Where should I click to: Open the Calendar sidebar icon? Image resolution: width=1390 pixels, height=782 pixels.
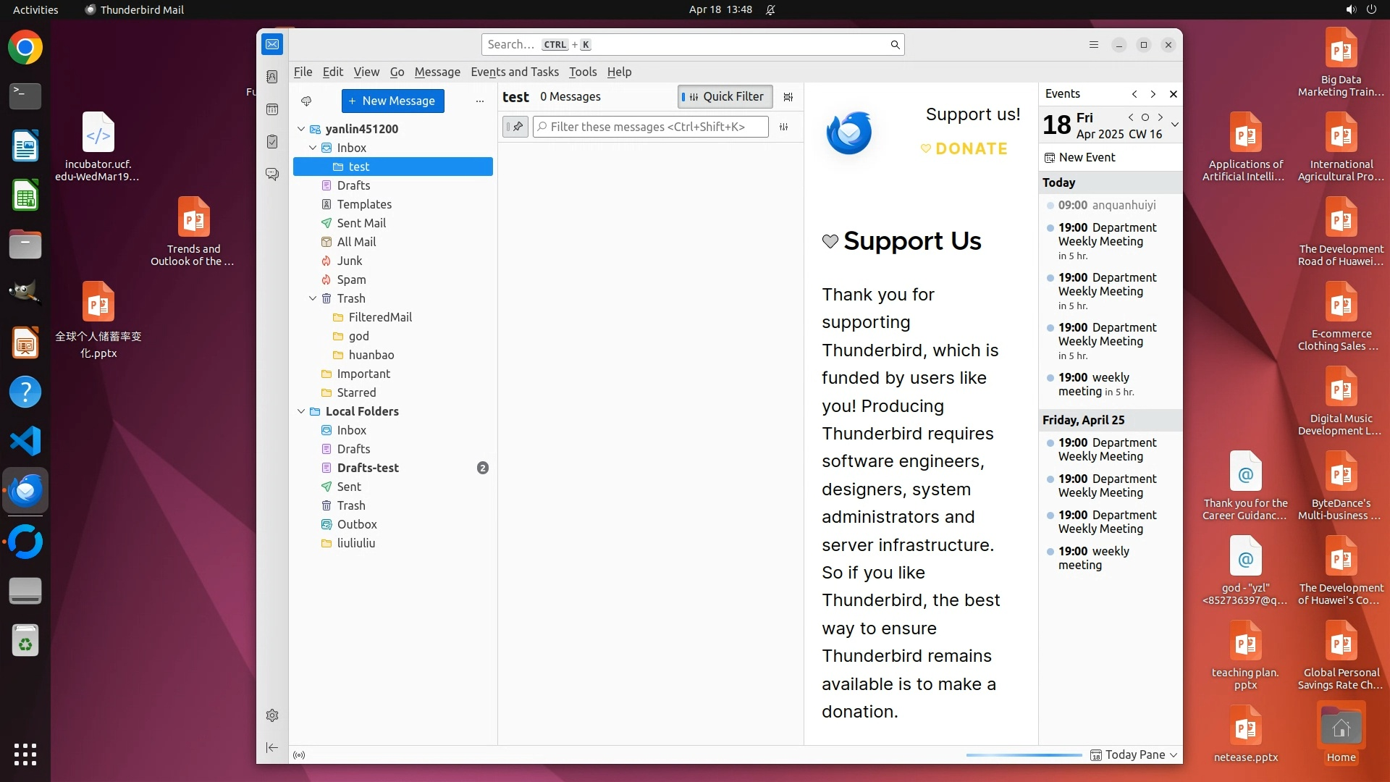pos(272,109)
